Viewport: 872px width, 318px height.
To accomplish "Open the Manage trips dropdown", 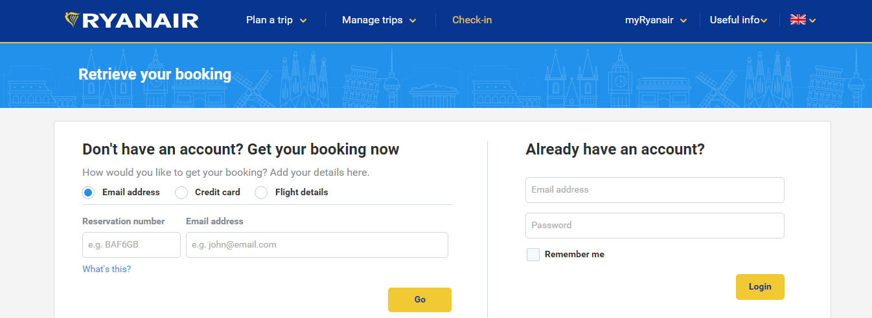I will 379,20.
